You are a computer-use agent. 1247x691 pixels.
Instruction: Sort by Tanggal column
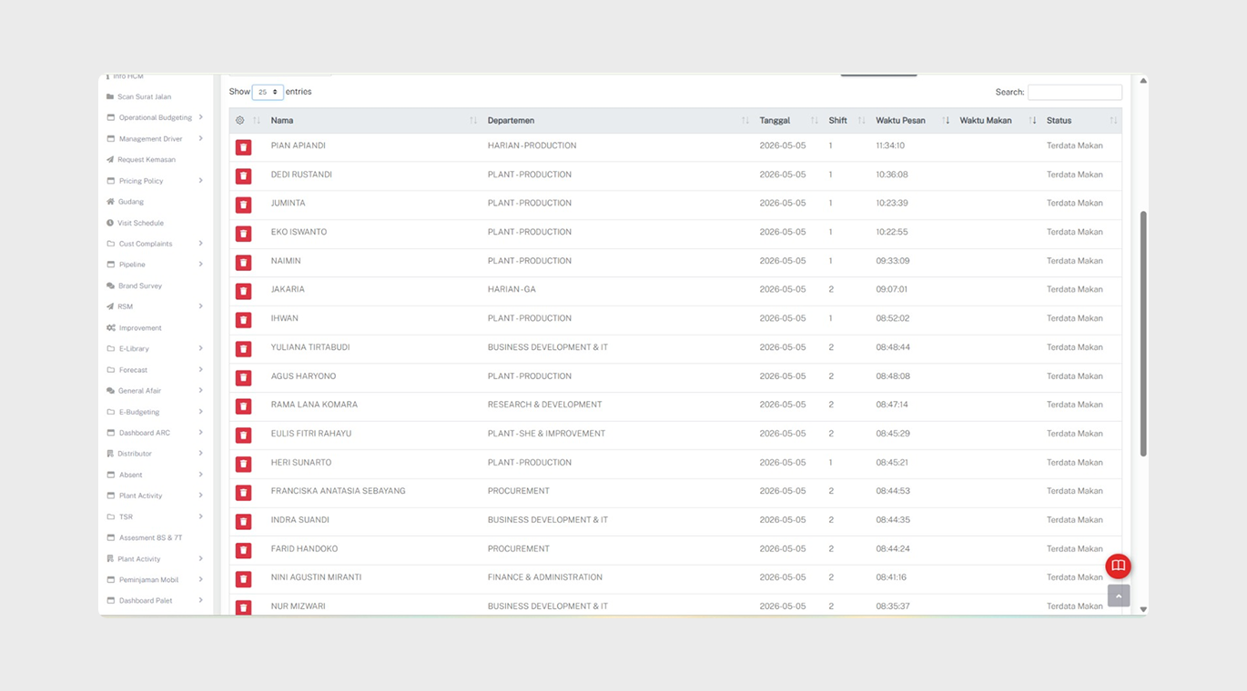pos(788,120)
